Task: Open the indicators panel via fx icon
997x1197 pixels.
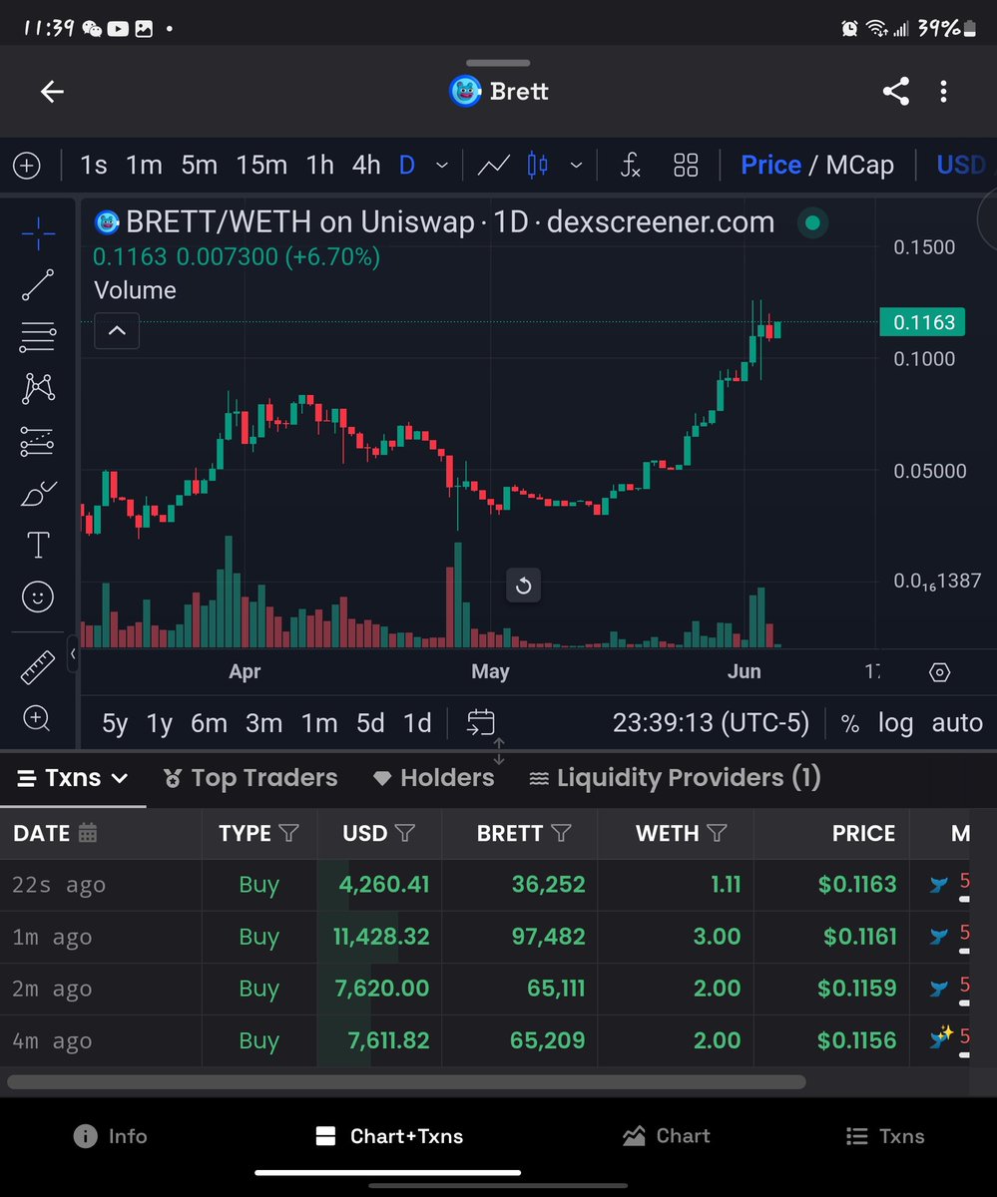Action: click(630, 165)
